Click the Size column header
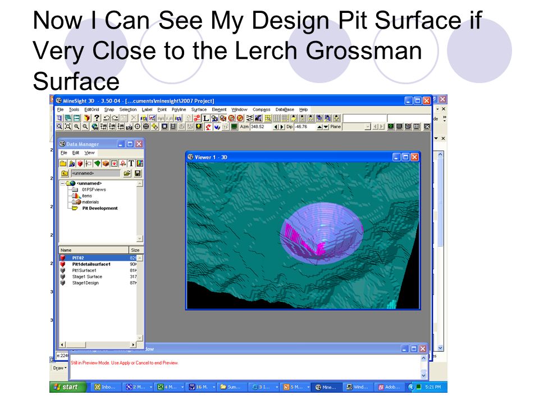Screen dimensions: 539x404 coord(135,250)
